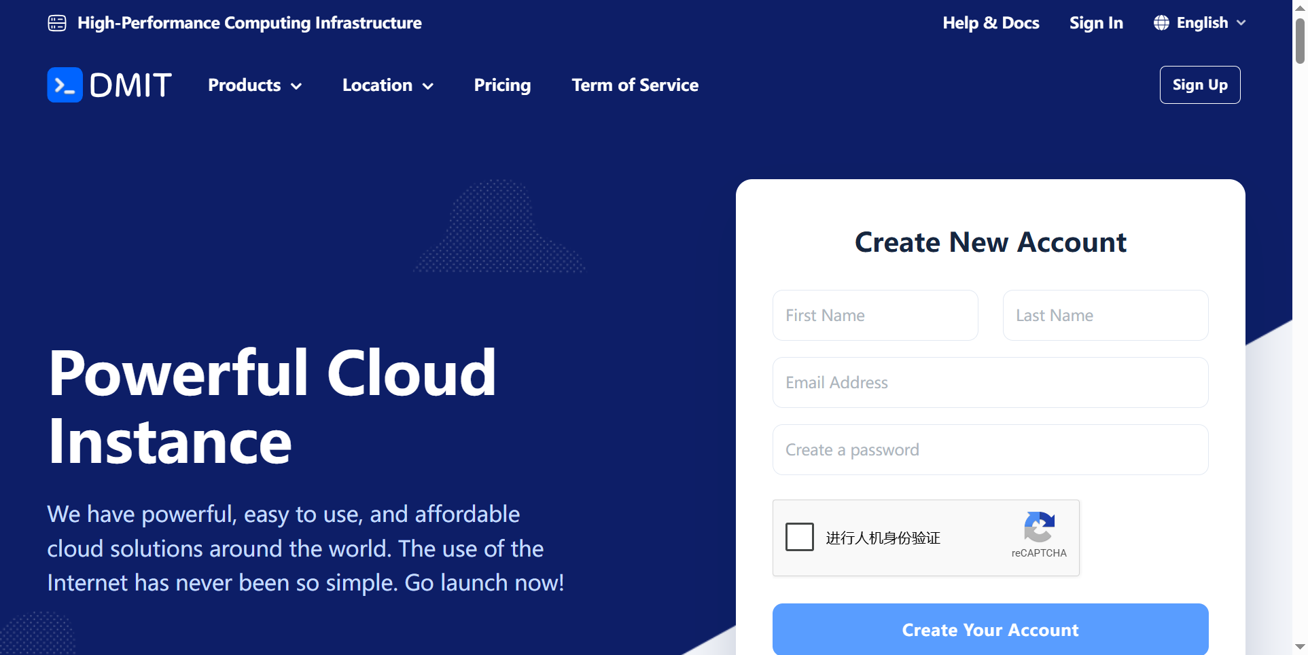Focus the First Name field
The width and height of the screenshot is (1308, 655).
coord(875,316)
